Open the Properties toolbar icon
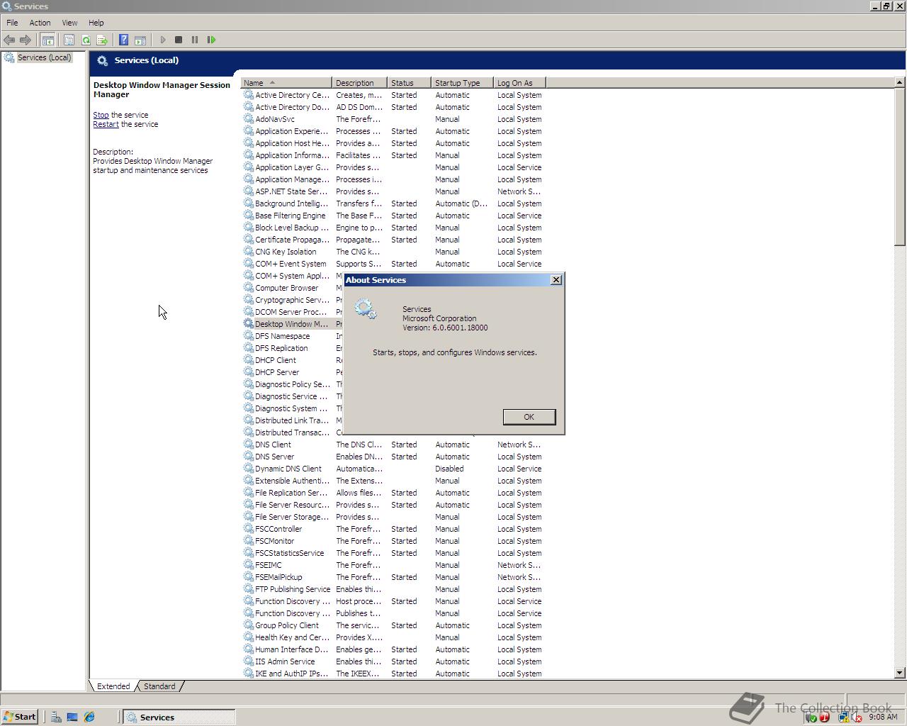The image size is (907, 726). tap(69, 40)
